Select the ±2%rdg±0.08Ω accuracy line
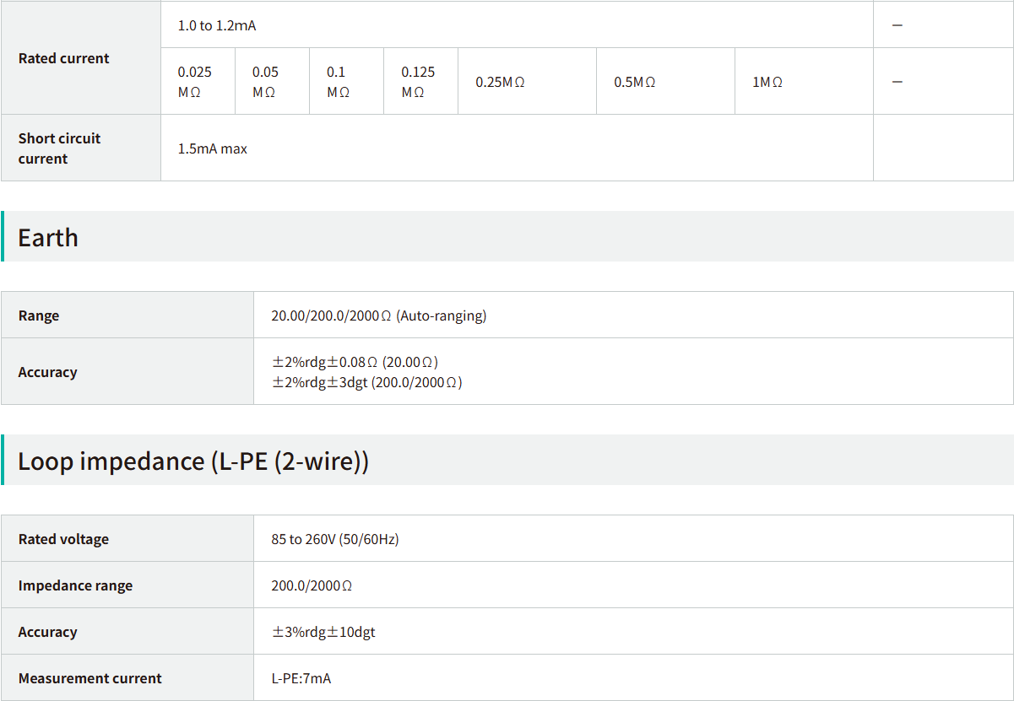 tap(355, 362)
